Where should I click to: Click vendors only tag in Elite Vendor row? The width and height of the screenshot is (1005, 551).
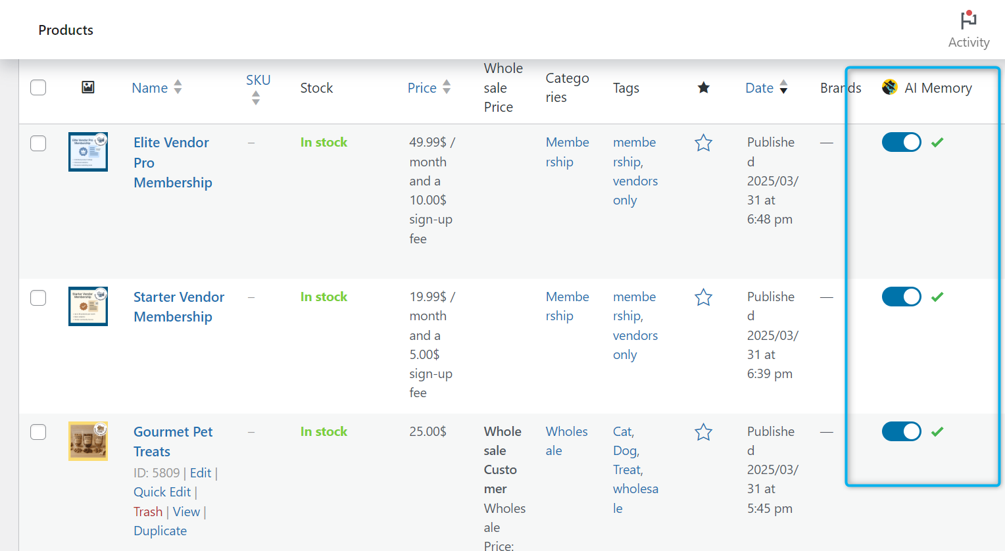[635, 191]
